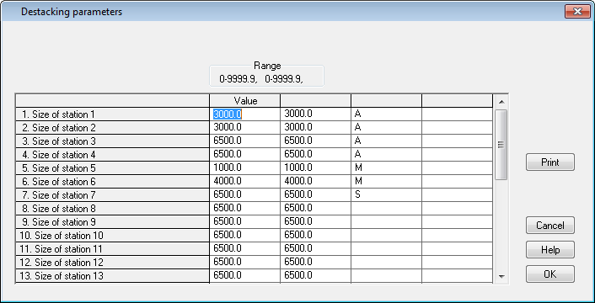
Task: Click second-column 3000.0 for station 2
Action: coord(316,127)
